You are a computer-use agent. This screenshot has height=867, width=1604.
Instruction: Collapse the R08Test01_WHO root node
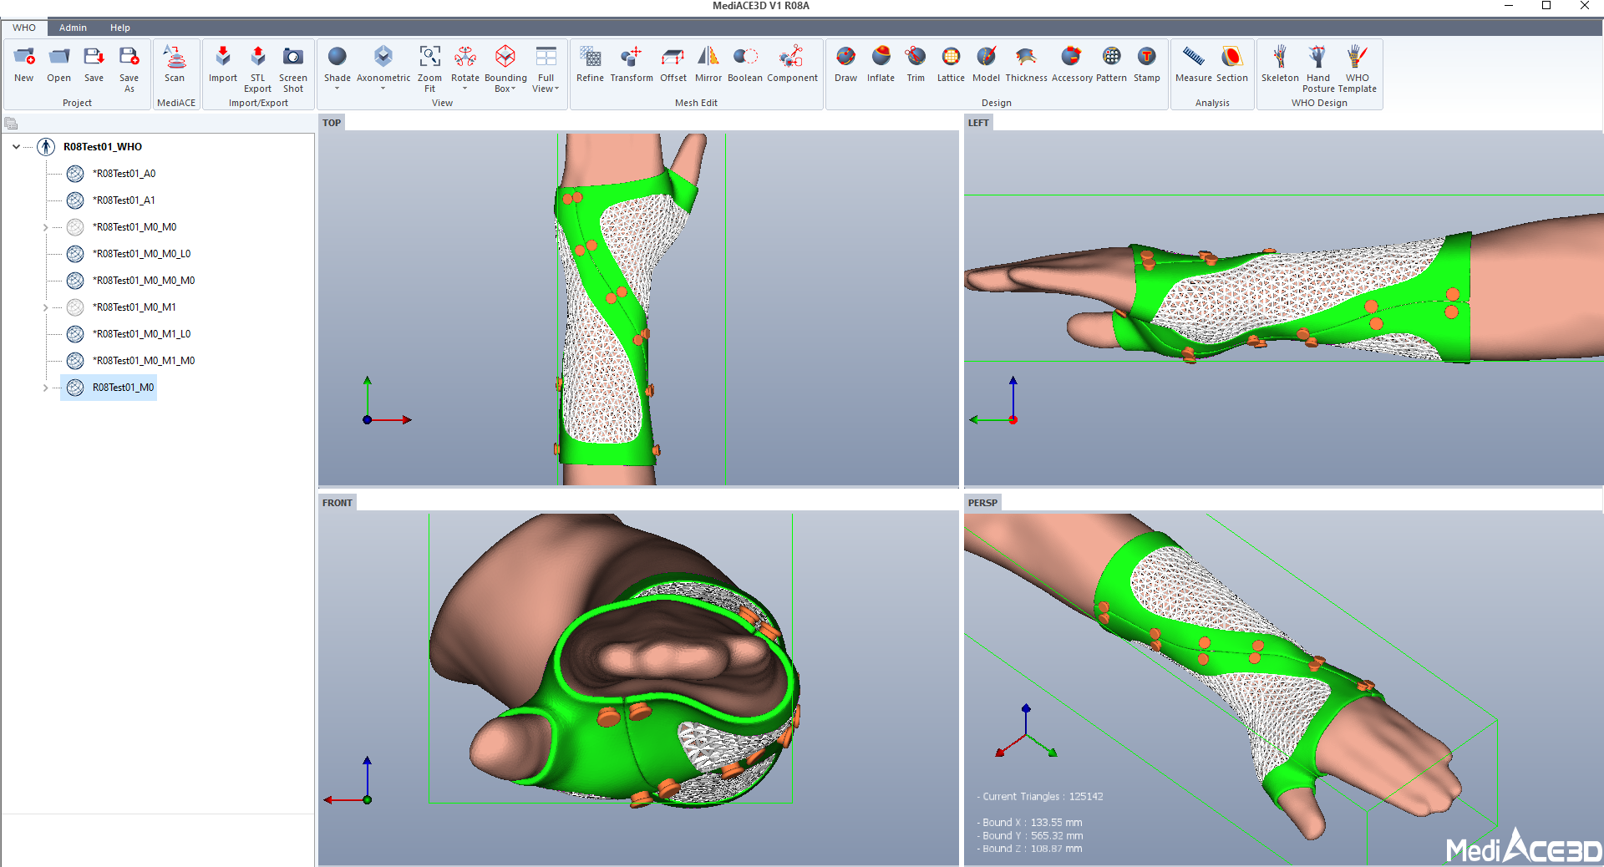[17, 147]
